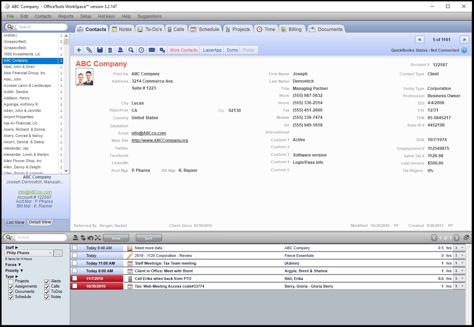
Task: Open priority dropdown for 'Need more data' row
Action: click(459, 248)
